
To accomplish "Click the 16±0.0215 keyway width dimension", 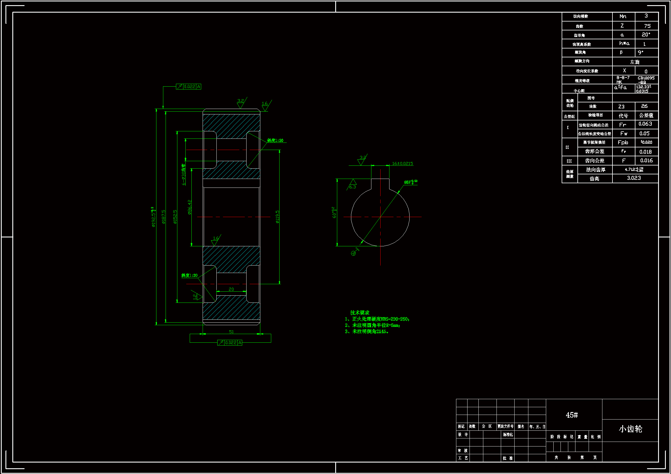I will pyautogui.click(x=402, y=163).
